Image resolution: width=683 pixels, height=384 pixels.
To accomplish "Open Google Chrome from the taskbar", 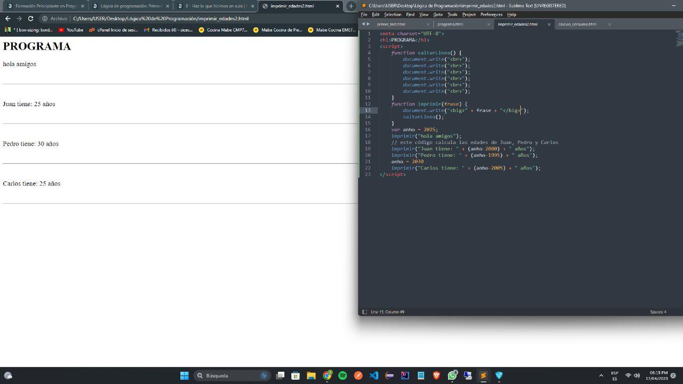I will point(327,375).
